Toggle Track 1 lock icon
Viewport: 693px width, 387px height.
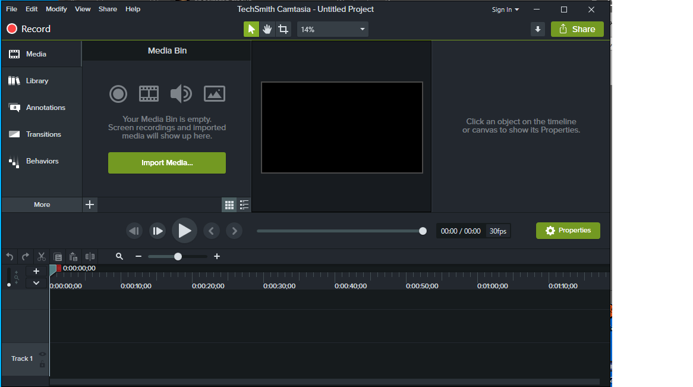(42, 364)
